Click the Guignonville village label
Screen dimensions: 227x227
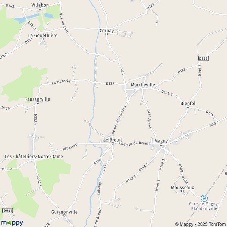coord(64,212)
